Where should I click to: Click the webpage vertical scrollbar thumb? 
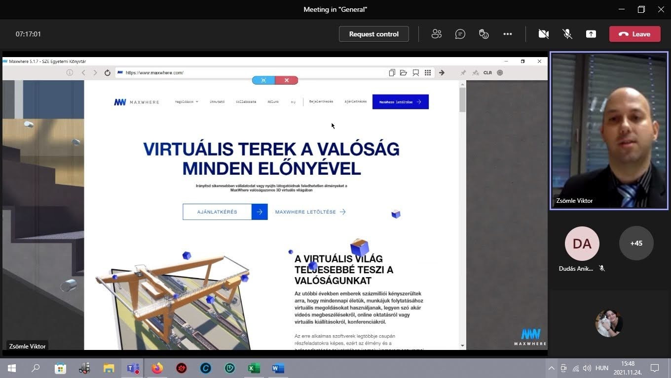point(462,100)
